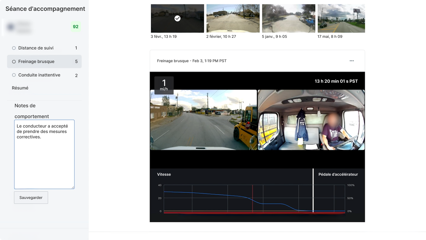This screenshot has width=426, height=240.
Task: Click the driver-facing cabin camera video
Action: [311, 120]
